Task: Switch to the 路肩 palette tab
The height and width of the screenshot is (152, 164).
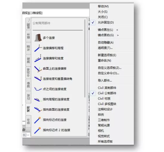Action: (x=28, y=60)
